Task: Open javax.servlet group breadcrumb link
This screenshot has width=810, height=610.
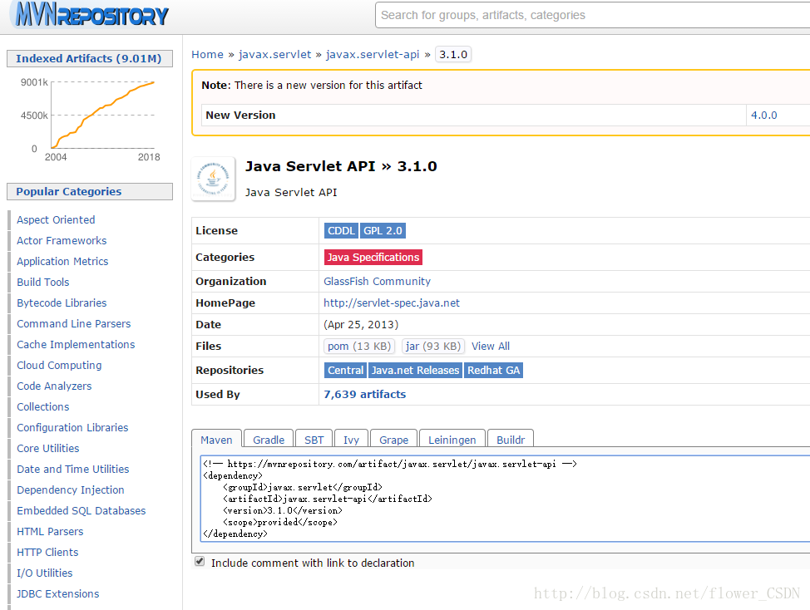Action: point(274,54)
